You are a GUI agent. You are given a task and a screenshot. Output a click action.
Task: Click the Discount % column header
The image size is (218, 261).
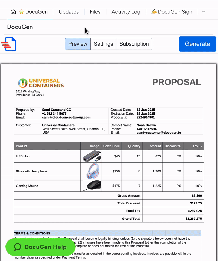[x=173, y=146]
